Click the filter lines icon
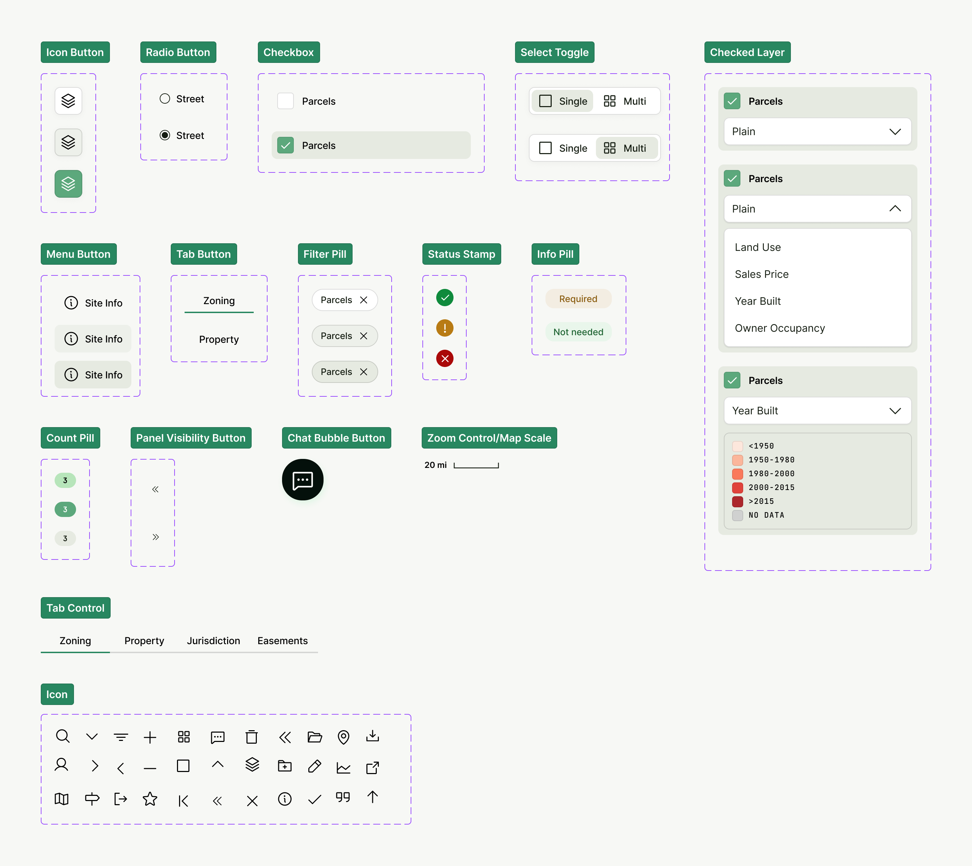This screenshot has width=972, height=866. click(121, 737)
